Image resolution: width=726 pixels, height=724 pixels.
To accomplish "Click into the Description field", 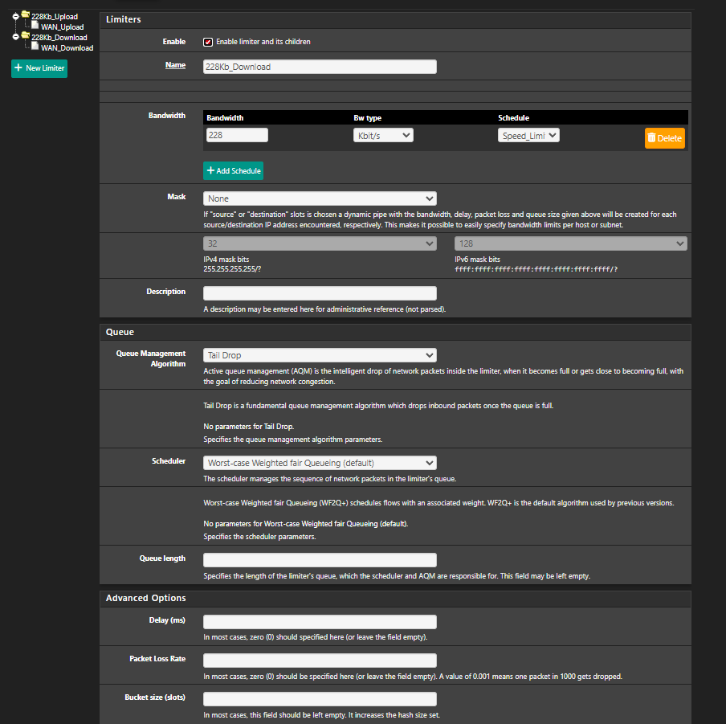I will tap(320, 293).
